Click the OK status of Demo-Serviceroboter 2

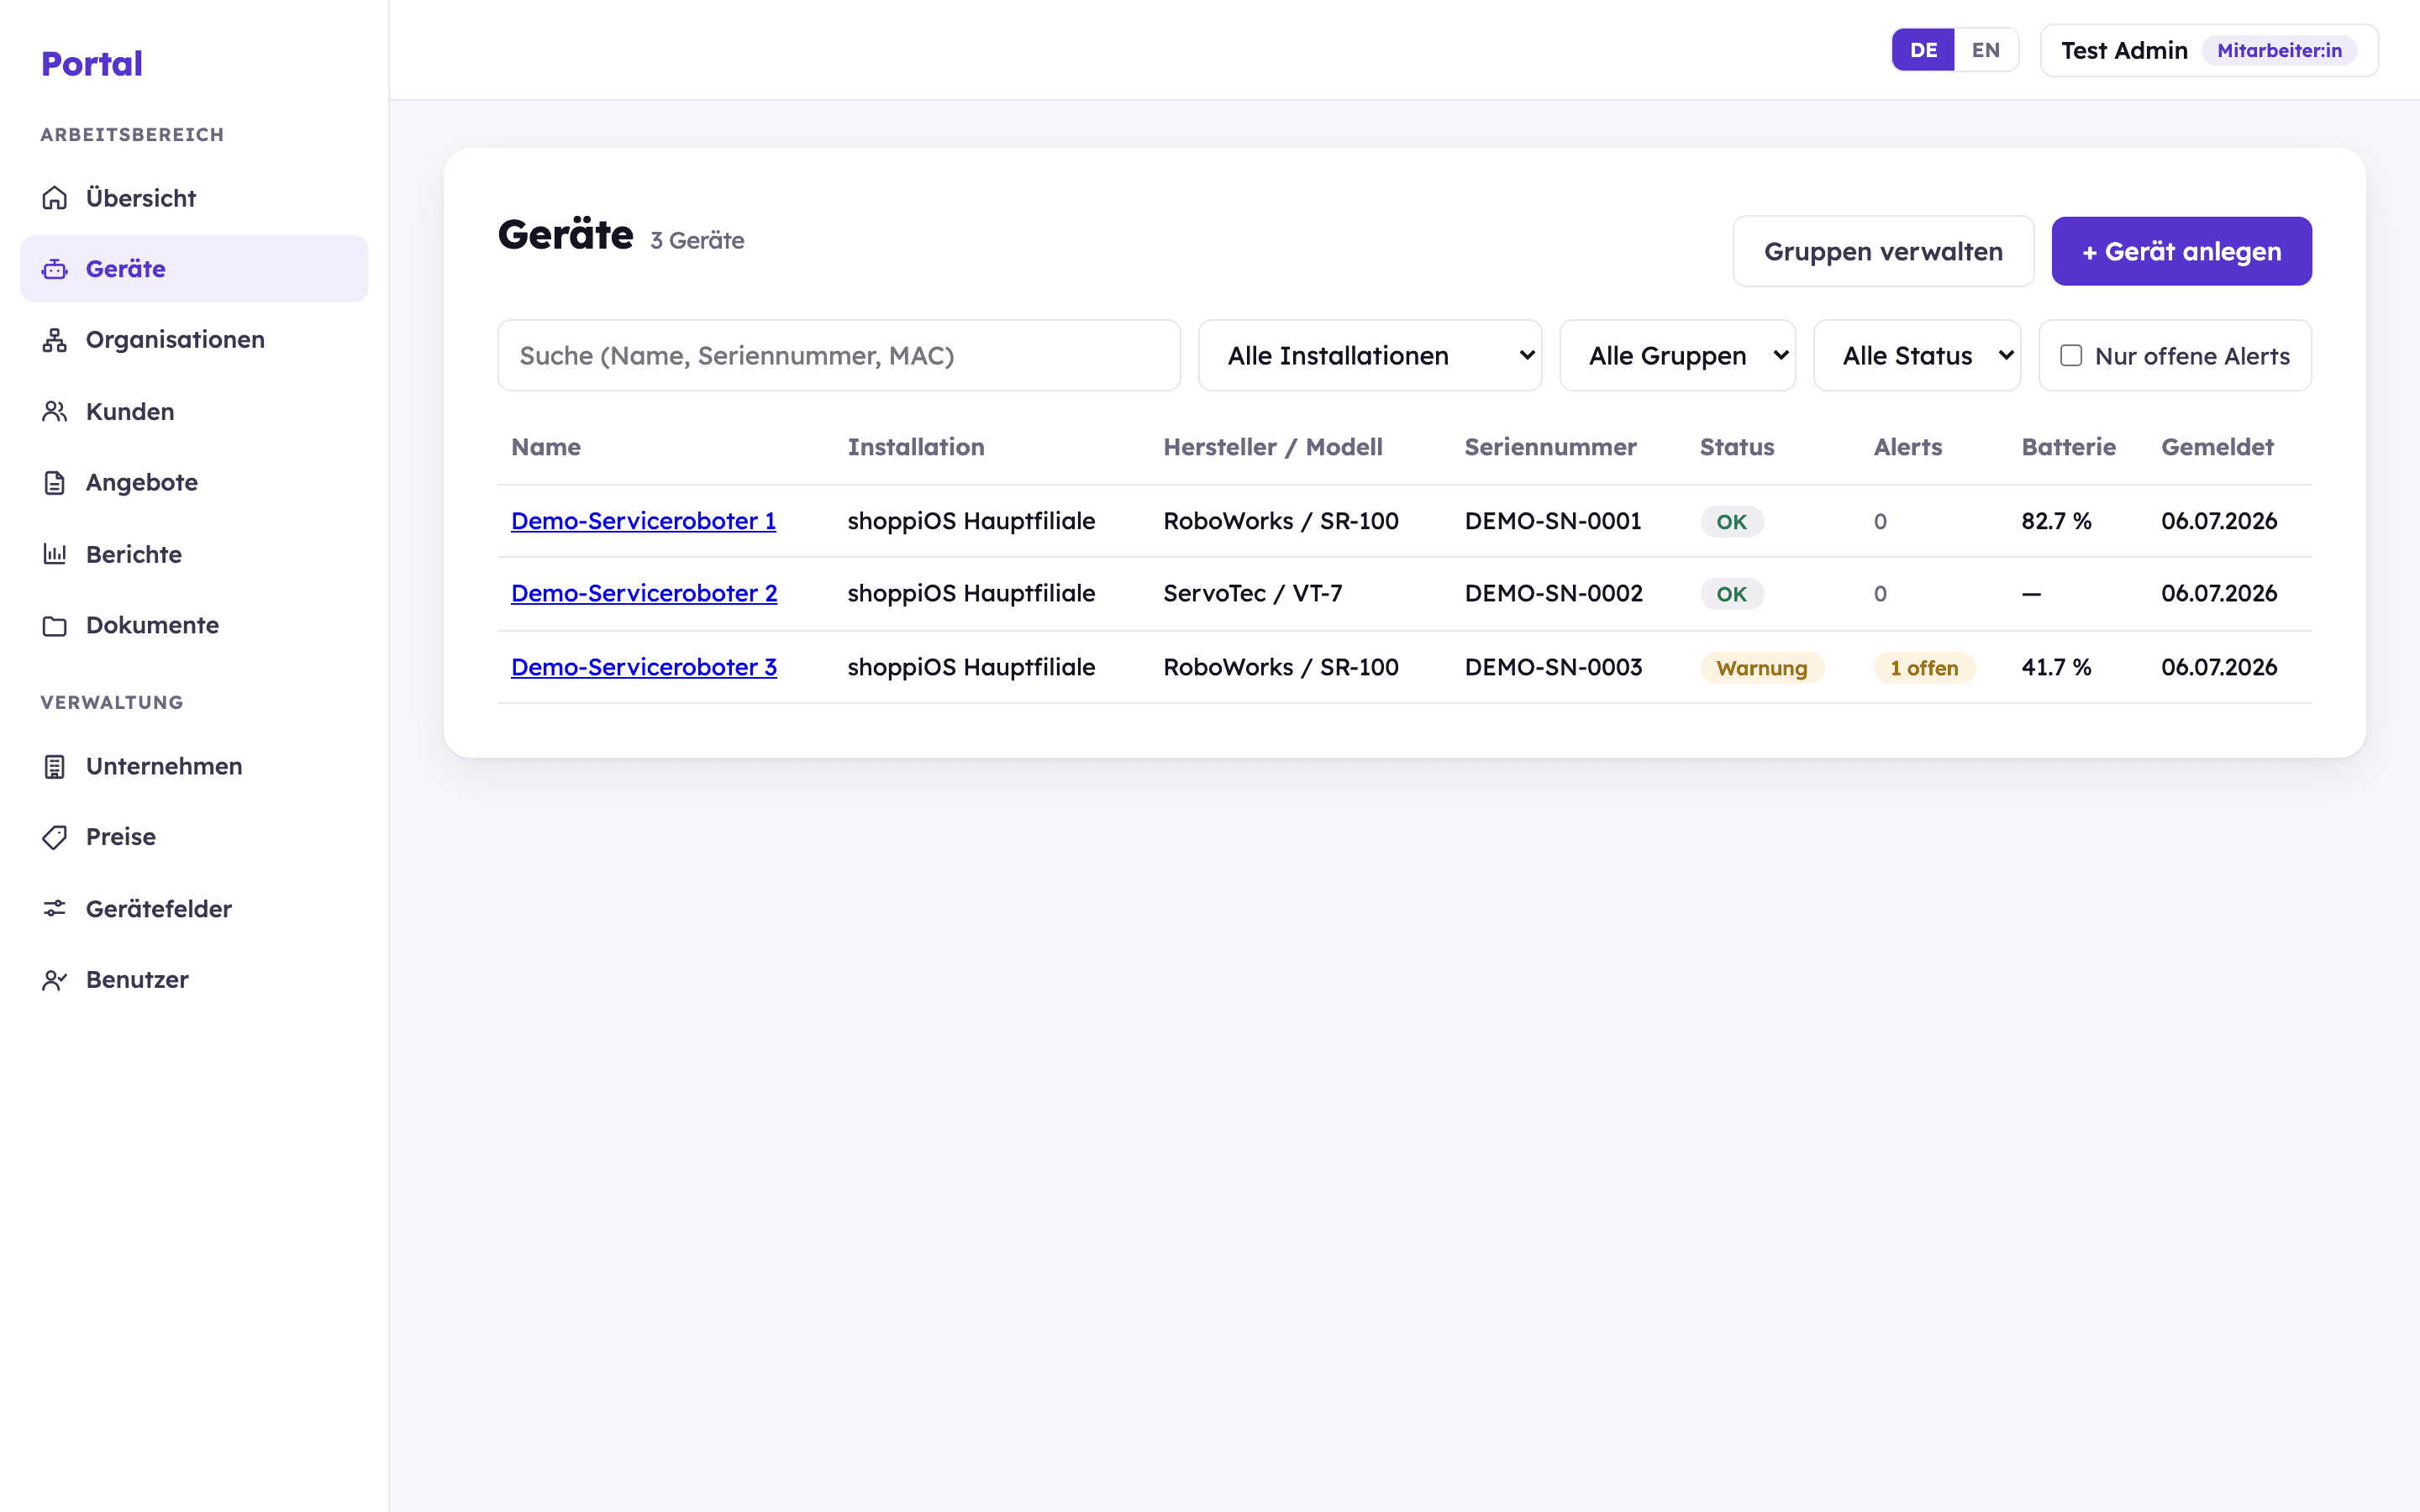pos(1732,594)
